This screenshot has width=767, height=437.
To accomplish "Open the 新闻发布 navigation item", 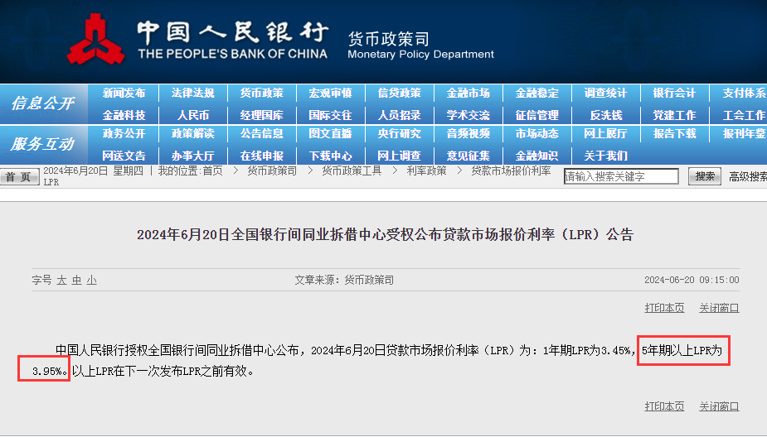I will [x=124, y=93].
